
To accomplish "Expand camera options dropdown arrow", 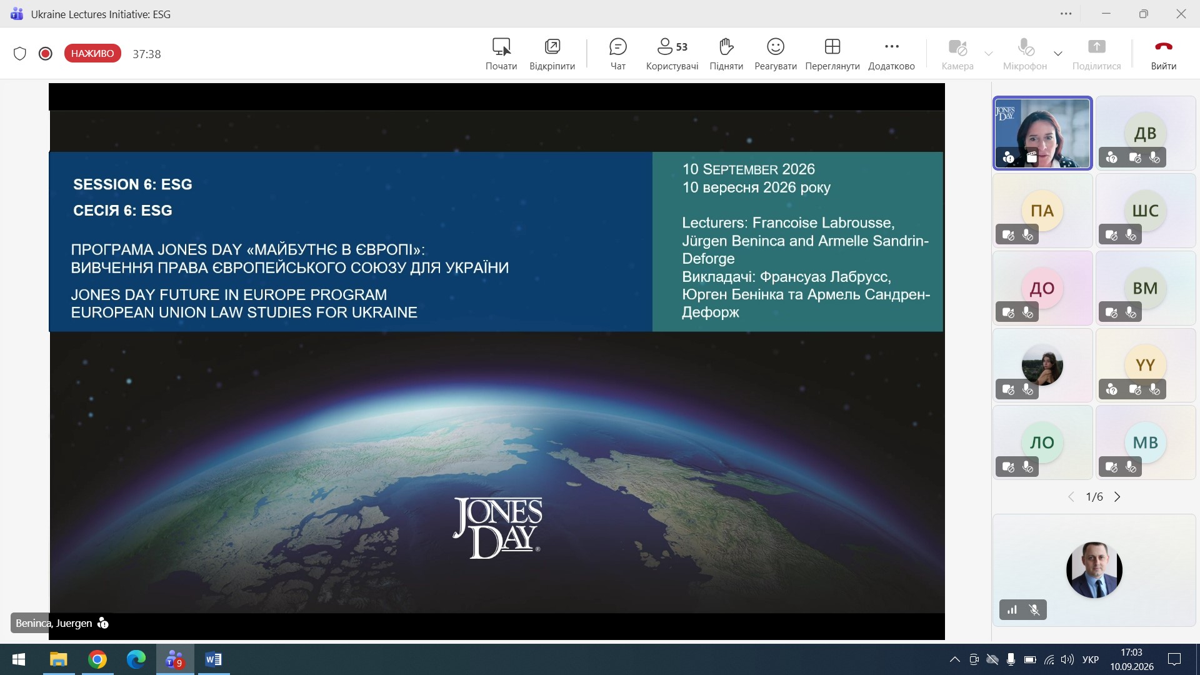I will [988, 54].
